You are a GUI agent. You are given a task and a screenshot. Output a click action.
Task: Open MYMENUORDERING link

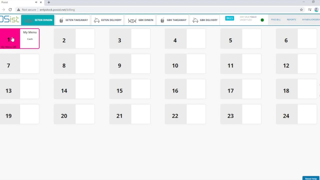tap(311, 19)
